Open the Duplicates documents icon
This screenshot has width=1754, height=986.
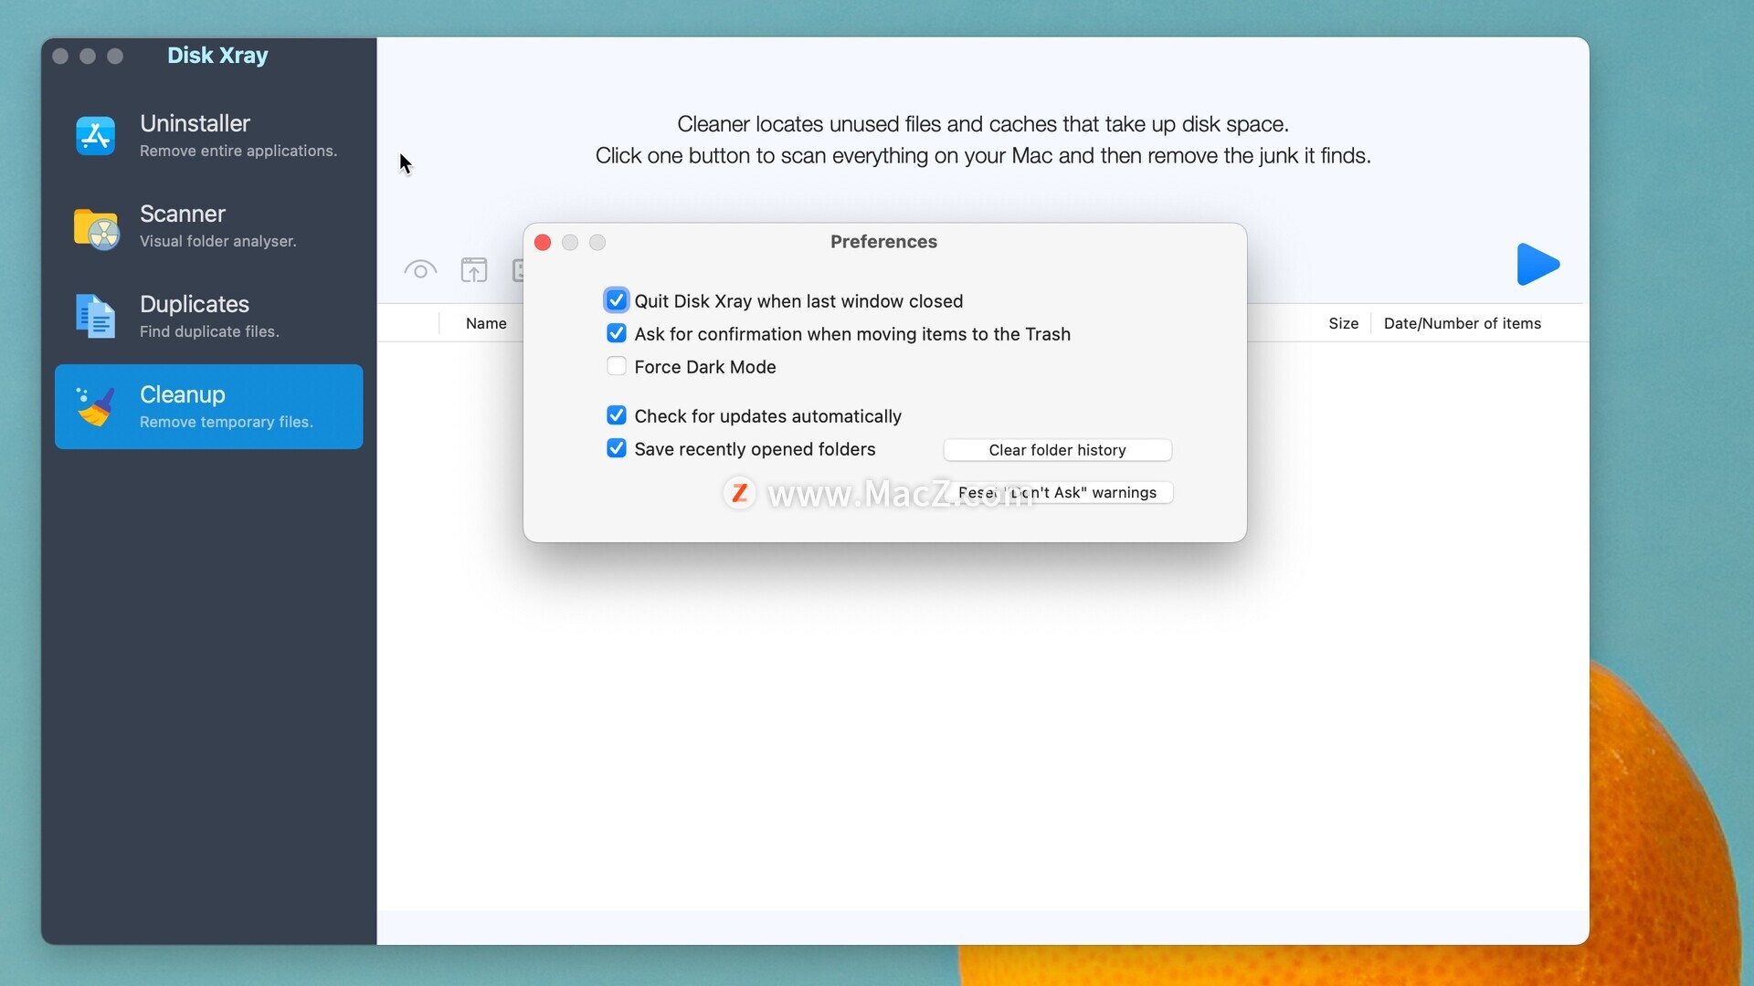click(95, 316)
